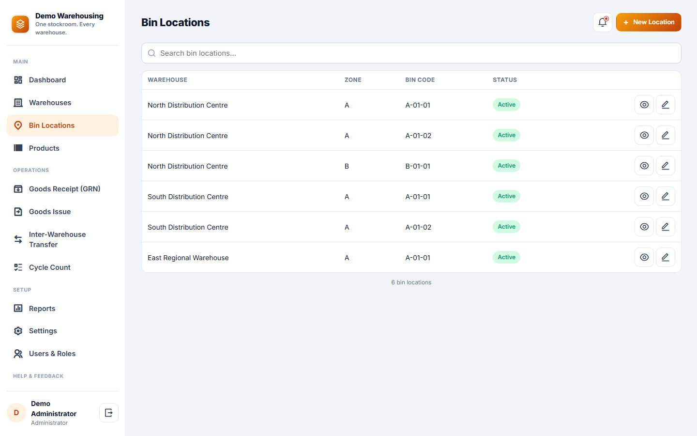Create a New Location
This screenshot has height=436, width=697.
point(649,22)
